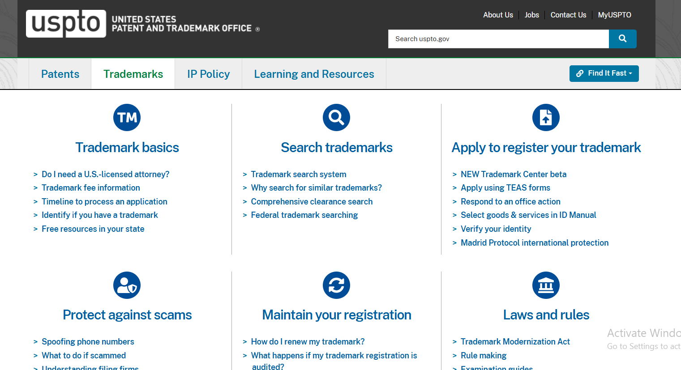
Task: Open Spoofing phone numbers link
Action: [88, 342]
